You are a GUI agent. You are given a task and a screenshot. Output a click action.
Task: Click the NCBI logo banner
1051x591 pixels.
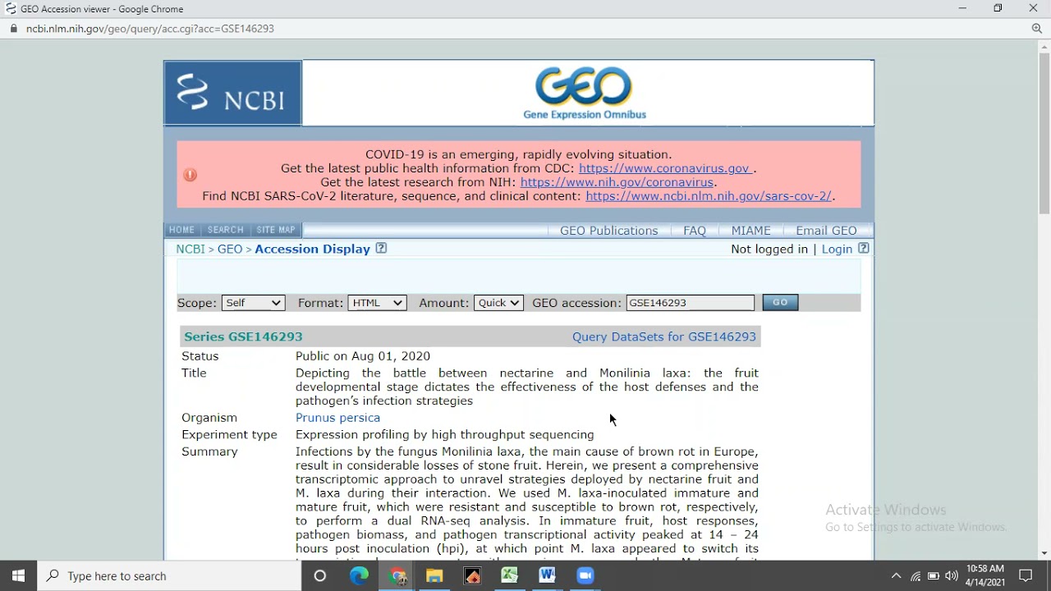click(233, 93)
